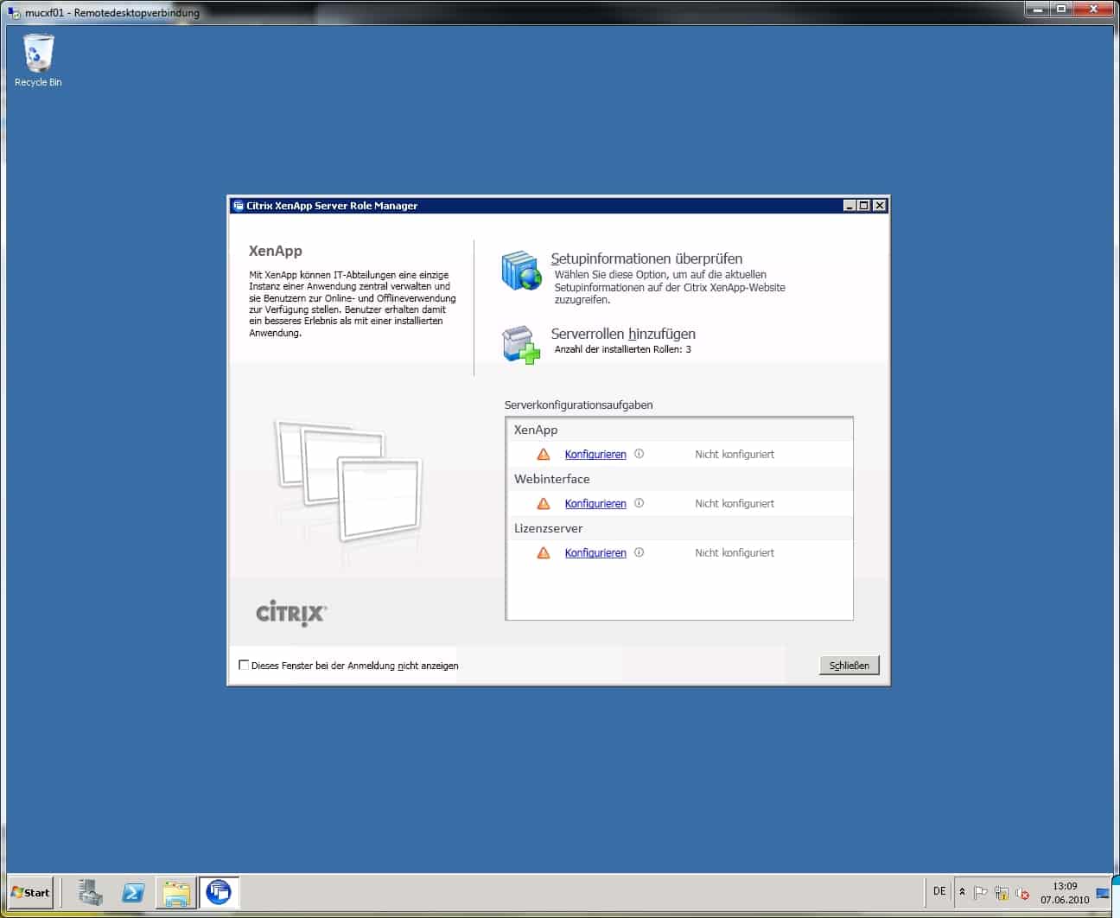This screenshot has height=918, width=1120.
Task: Open the Start menu
Action: tap(31, 892)
